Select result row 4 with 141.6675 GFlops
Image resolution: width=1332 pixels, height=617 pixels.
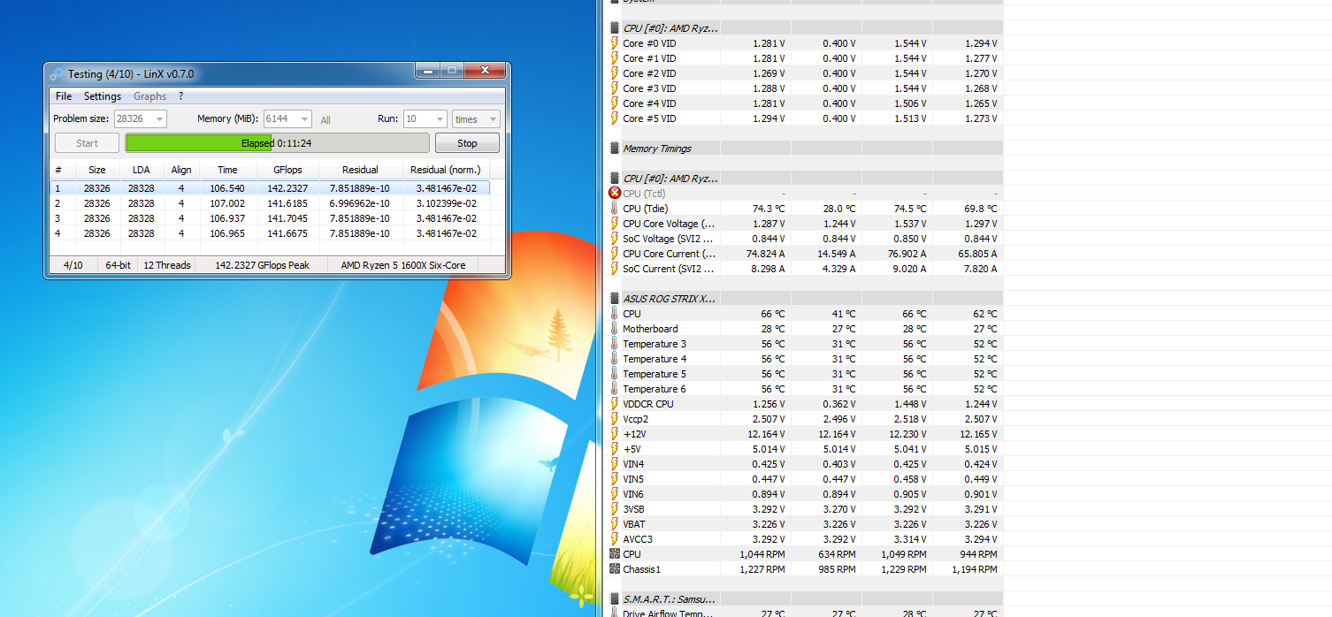[x=270, y=233]
